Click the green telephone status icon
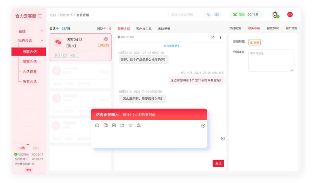312x183 pixels. [x=235, y=15]
